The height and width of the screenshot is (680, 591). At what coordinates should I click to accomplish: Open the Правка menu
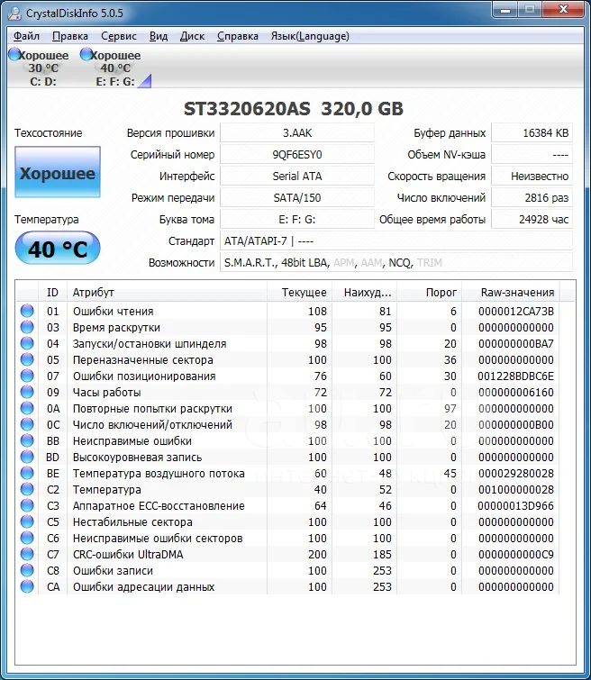click(x=70, y=36)
